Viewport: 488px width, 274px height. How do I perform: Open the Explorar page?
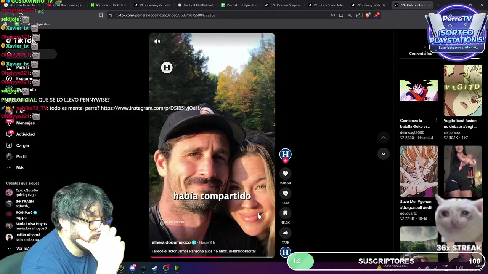[24, 78]
